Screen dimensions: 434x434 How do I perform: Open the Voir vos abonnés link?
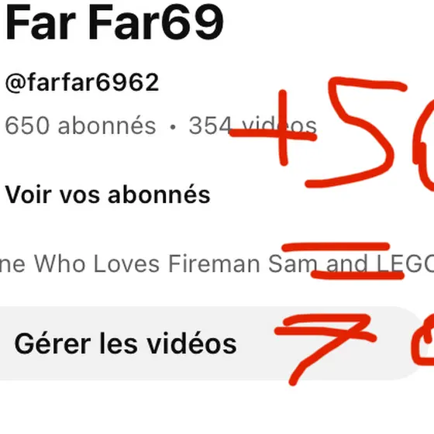tap(108, 195)
